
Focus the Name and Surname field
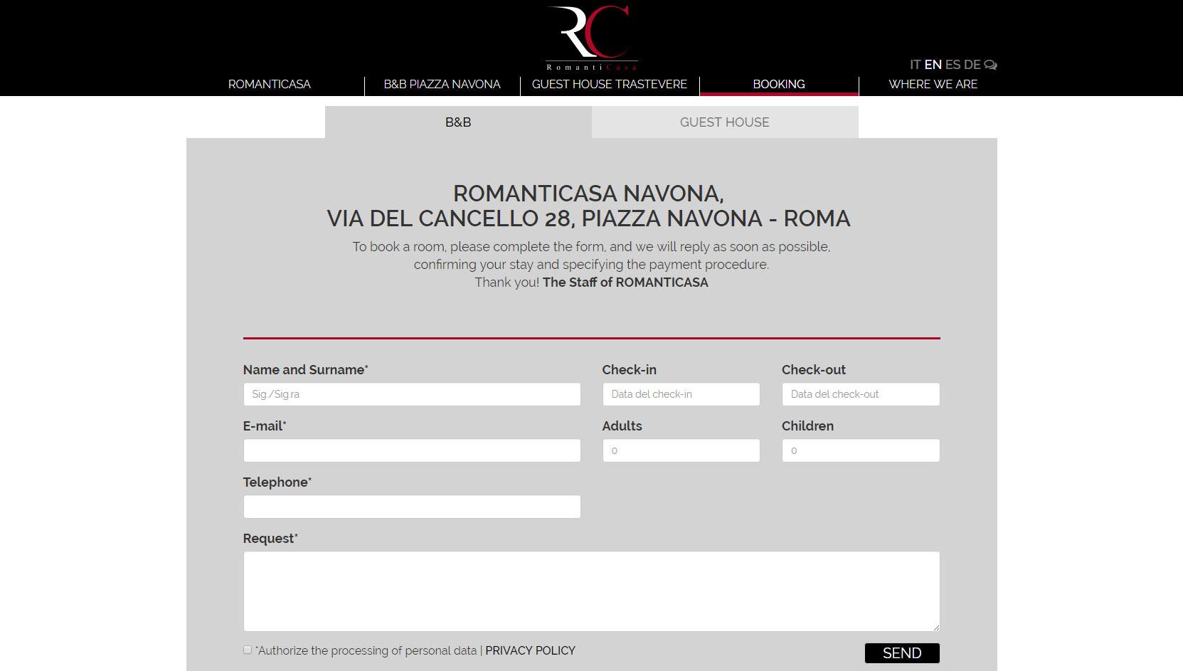click(x=412, y=394)
